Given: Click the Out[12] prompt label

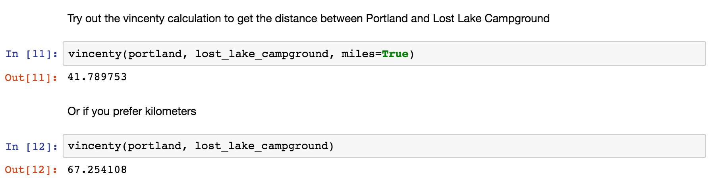Looking at the screenshot, I should (31, 170).
